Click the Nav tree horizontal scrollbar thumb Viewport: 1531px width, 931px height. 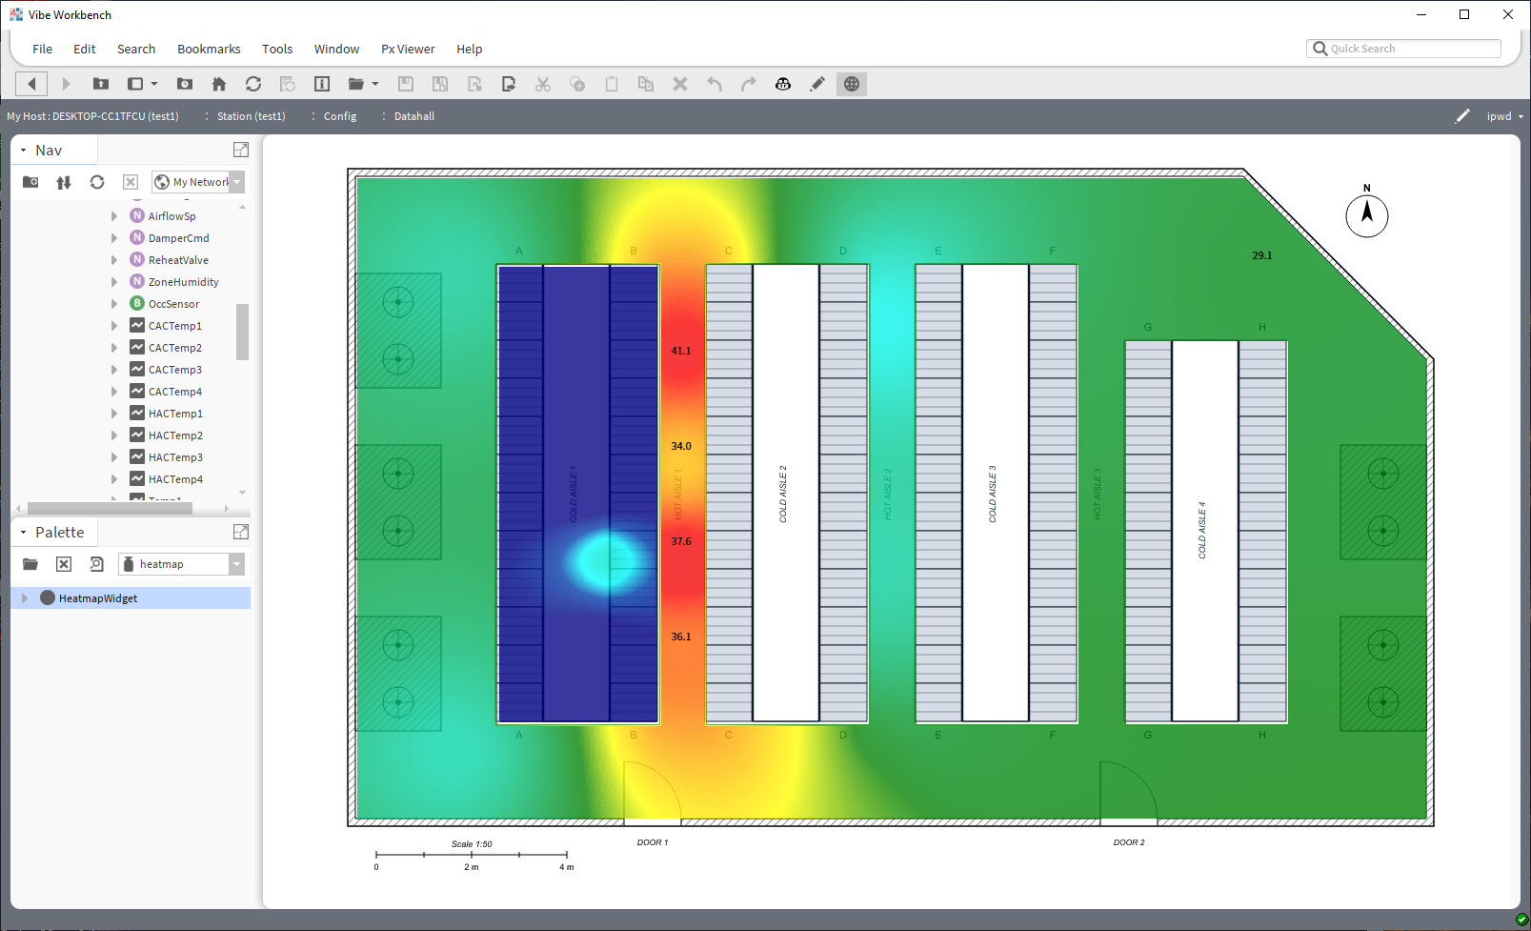110,509
